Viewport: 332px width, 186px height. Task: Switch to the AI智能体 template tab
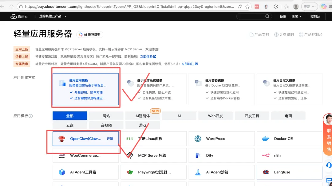coord(143,116)
